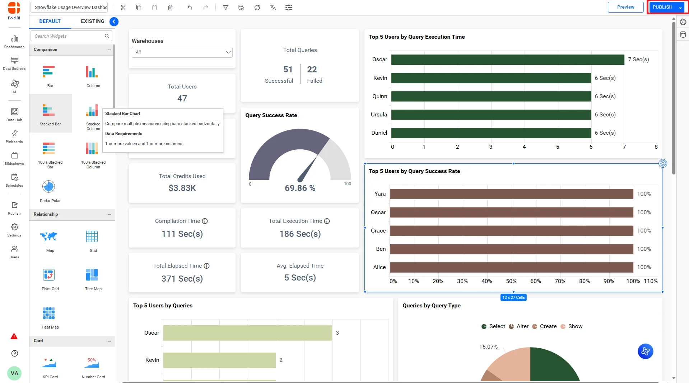Screen dimensions: 689x383
Task: Open Data Sources in left sidebar
Action: [14, 63]
